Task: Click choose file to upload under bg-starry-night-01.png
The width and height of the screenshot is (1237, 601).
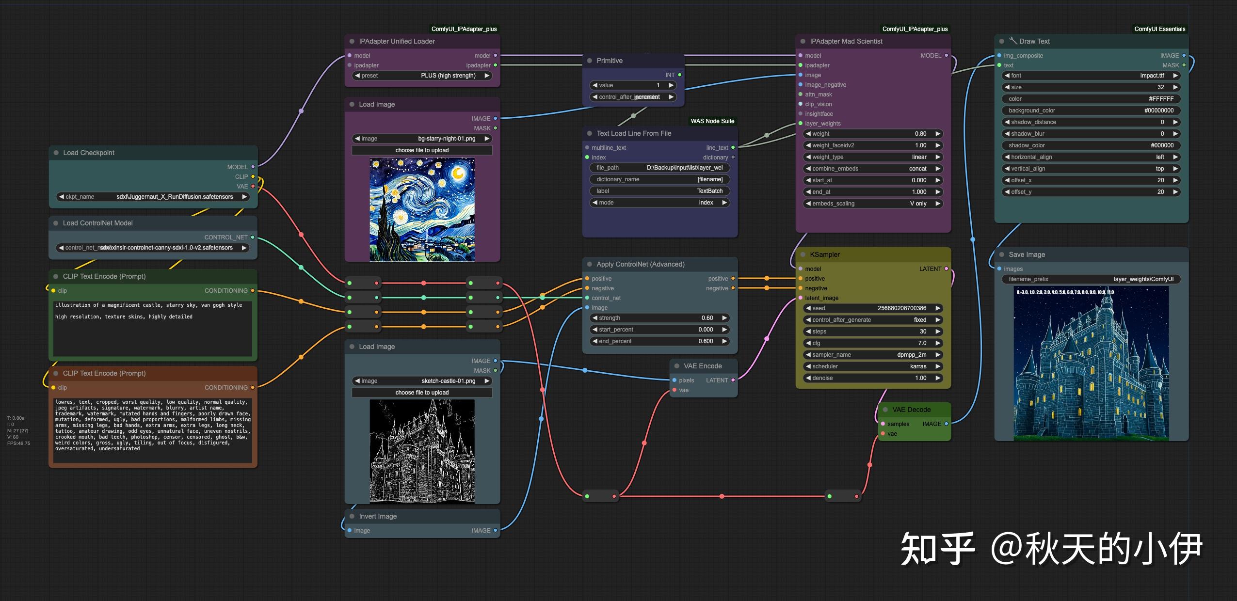Action: [x=422, y=150]
